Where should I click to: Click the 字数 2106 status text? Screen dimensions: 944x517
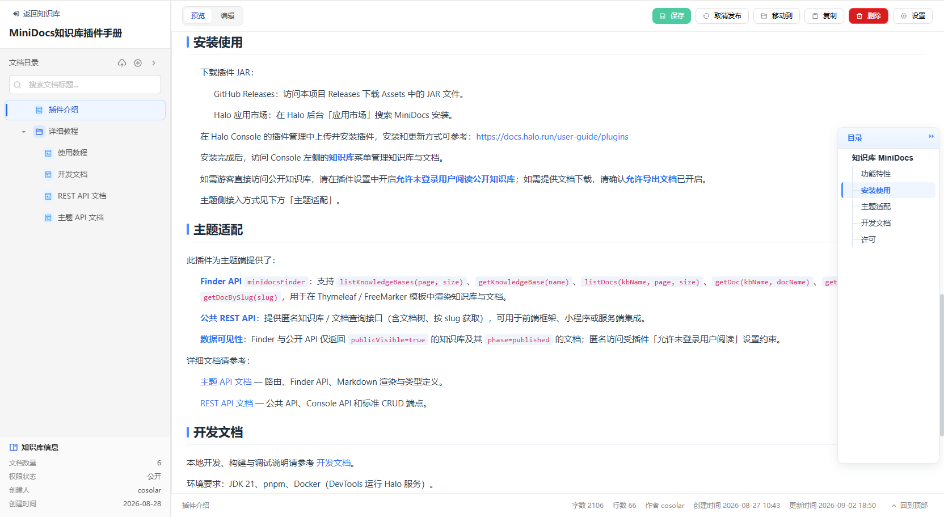[588, 506]
